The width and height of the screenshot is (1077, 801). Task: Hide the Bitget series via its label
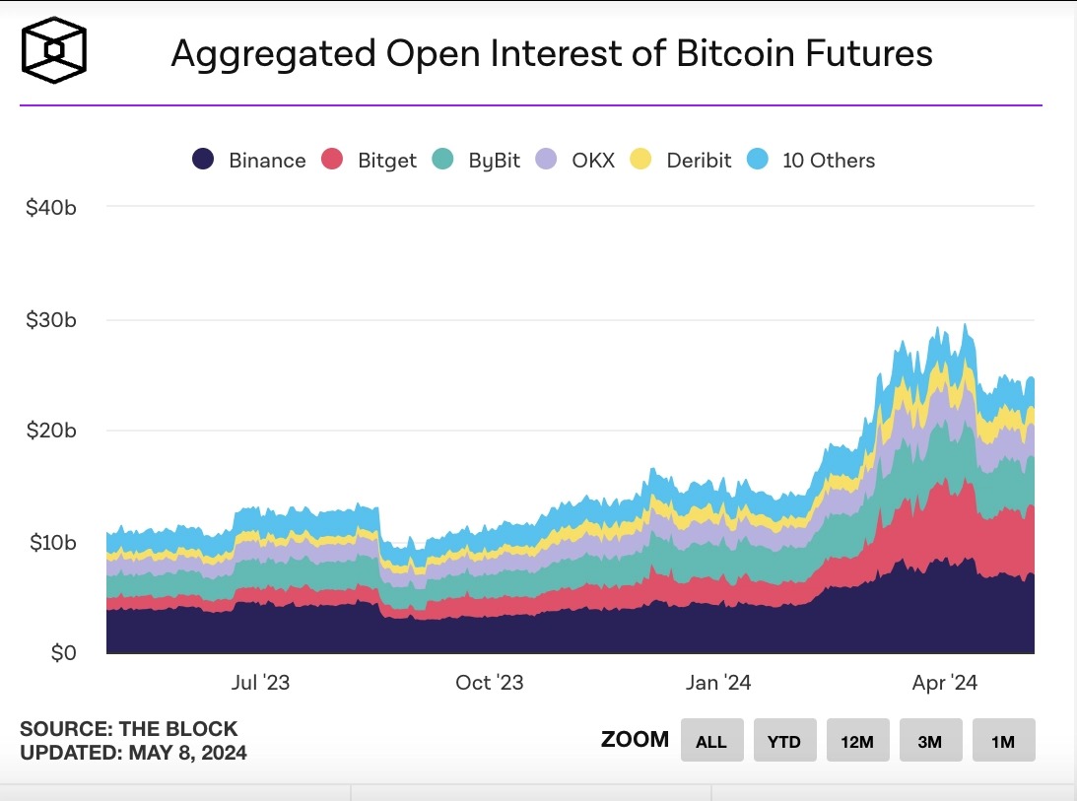point(386,161)
